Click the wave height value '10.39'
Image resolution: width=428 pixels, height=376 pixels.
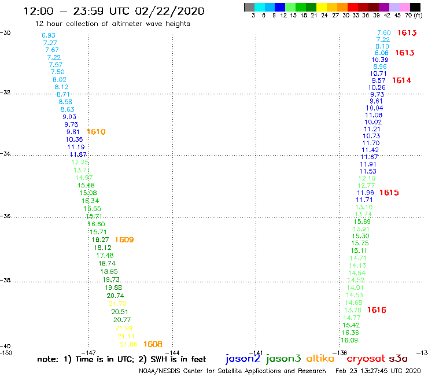click(x=380, y=60)
